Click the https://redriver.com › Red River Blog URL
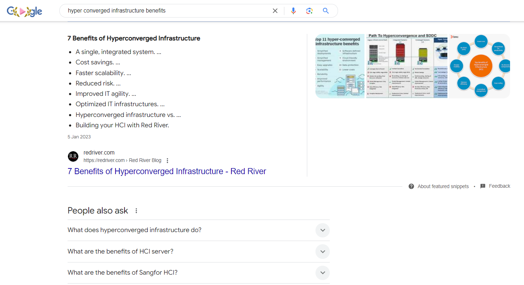The image size is (524, 285). coord(122,160)
